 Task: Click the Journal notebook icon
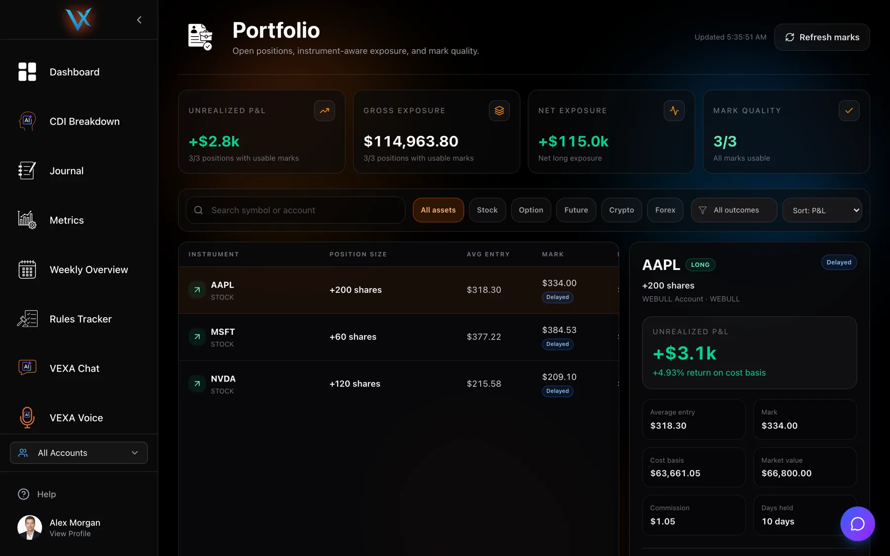click(x=27, y=171)
